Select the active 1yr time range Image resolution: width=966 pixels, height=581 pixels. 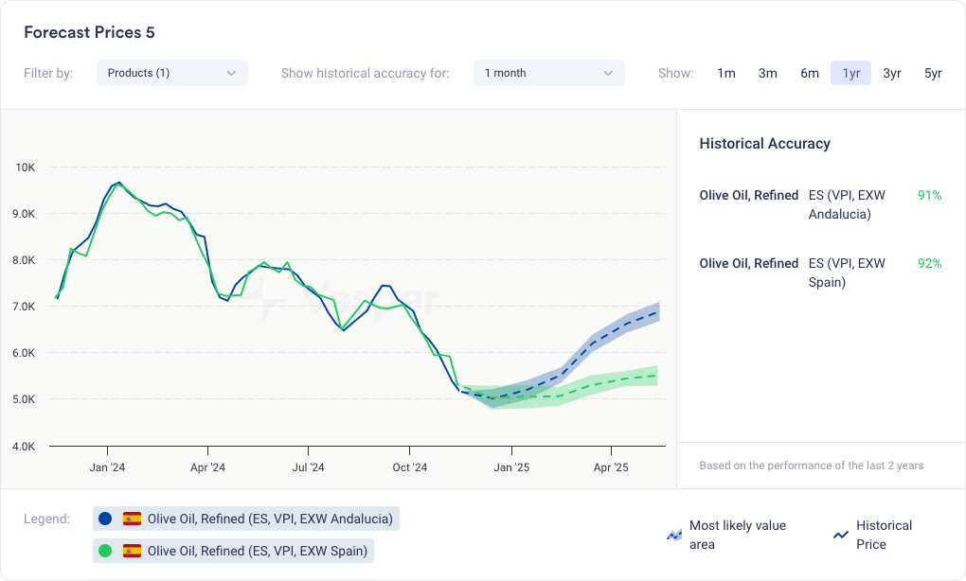[x=850, y=73]
